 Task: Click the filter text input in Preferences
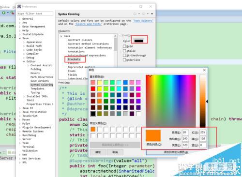pyautogui.click(x=35, y=14)
